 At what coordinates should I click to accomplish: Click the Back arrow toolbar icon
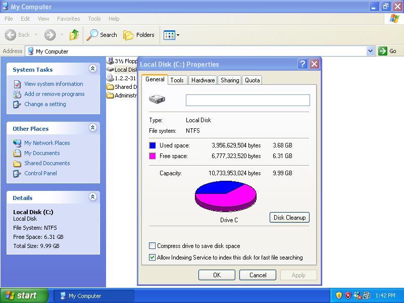coord(11,35)
